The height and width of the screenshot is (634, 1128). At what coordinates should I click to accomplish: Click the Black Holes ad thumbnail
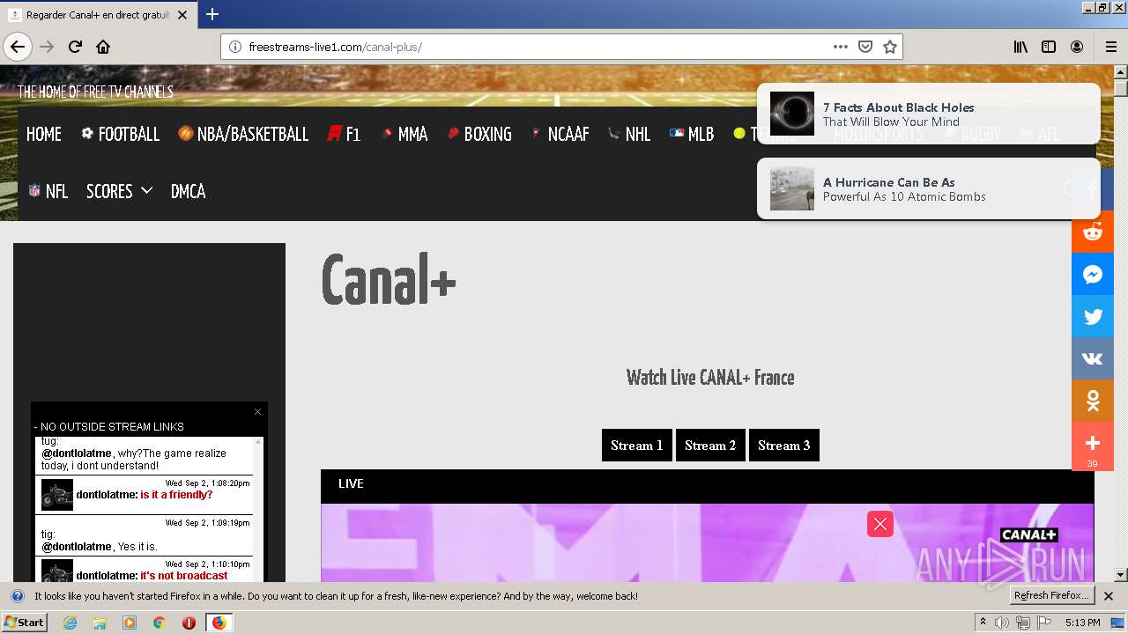(x=792, y=114)
